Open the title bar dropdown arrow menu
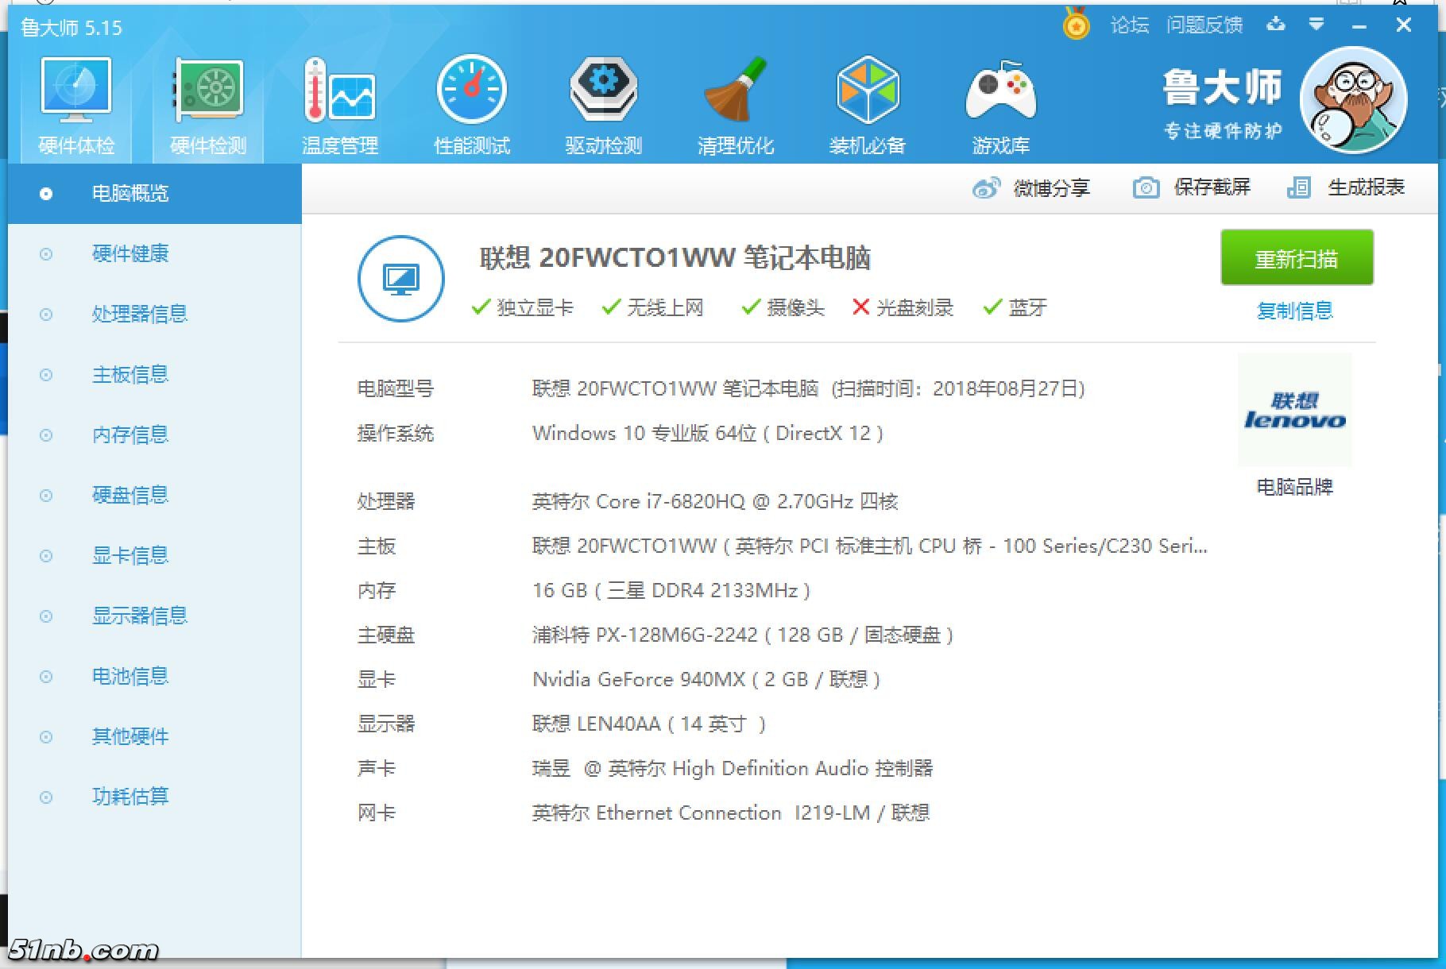Screen dimensions: 1446x969 (1316, 25)
